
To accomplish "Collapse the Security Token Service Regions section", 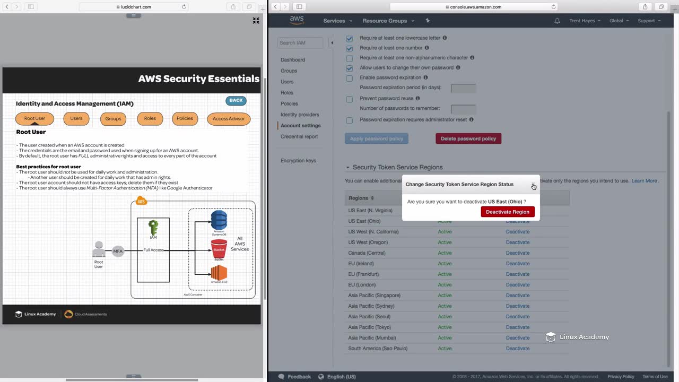I will [x=348, y=168].
